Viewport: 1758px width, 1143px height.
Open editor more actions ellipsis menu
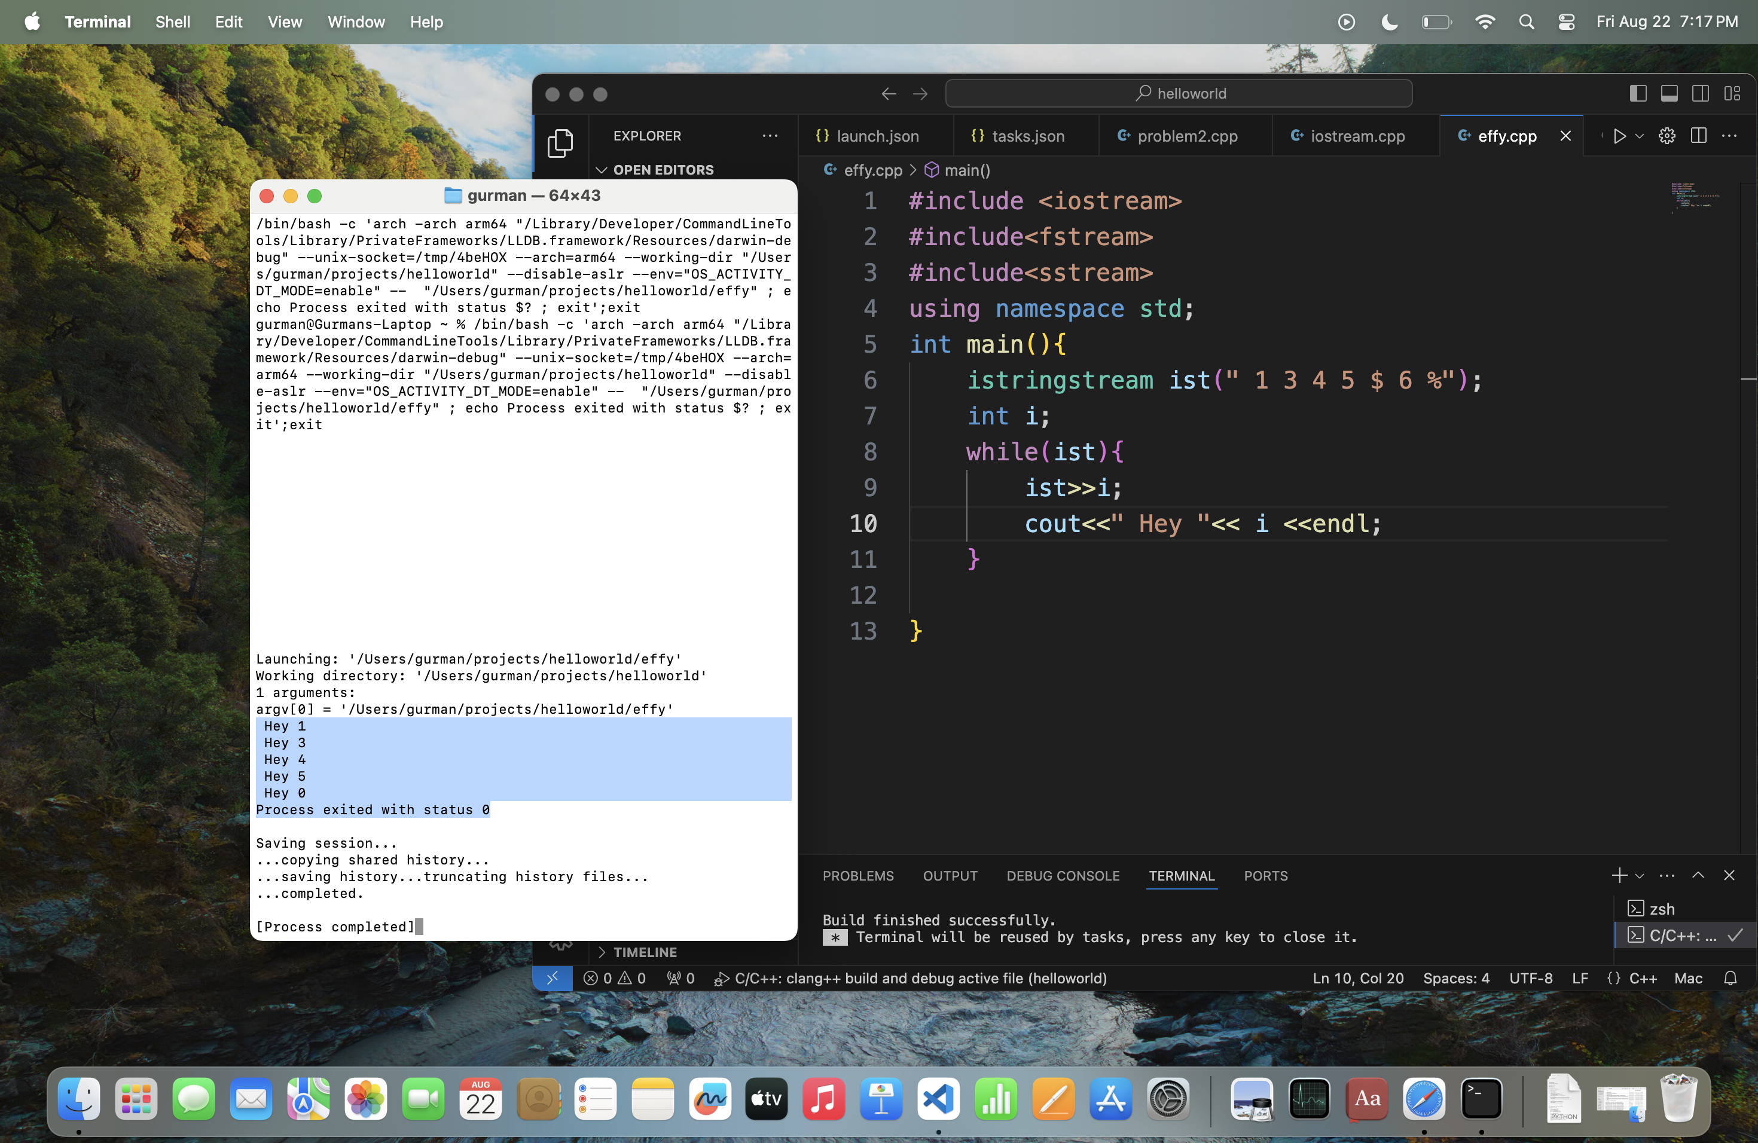pyautogui.click(x=1729, y=136)
